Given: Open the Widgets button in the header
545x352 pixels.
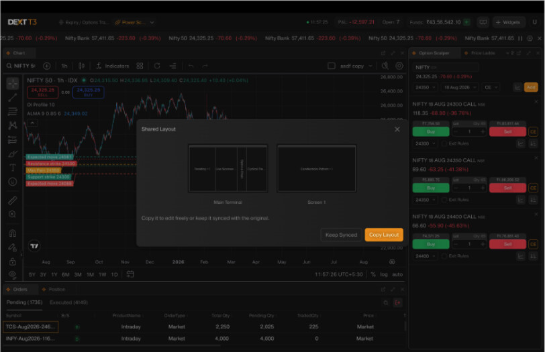Looking at the screenshot, I should (508, 22).
